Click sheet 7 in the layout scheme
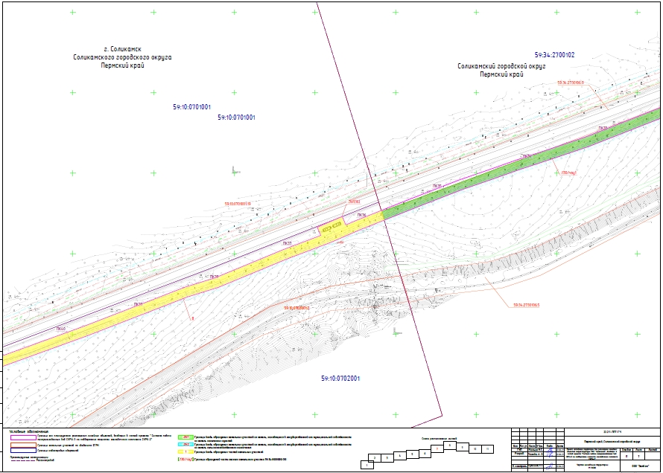Viewport: 663px width, 473px height. point(437,448)
